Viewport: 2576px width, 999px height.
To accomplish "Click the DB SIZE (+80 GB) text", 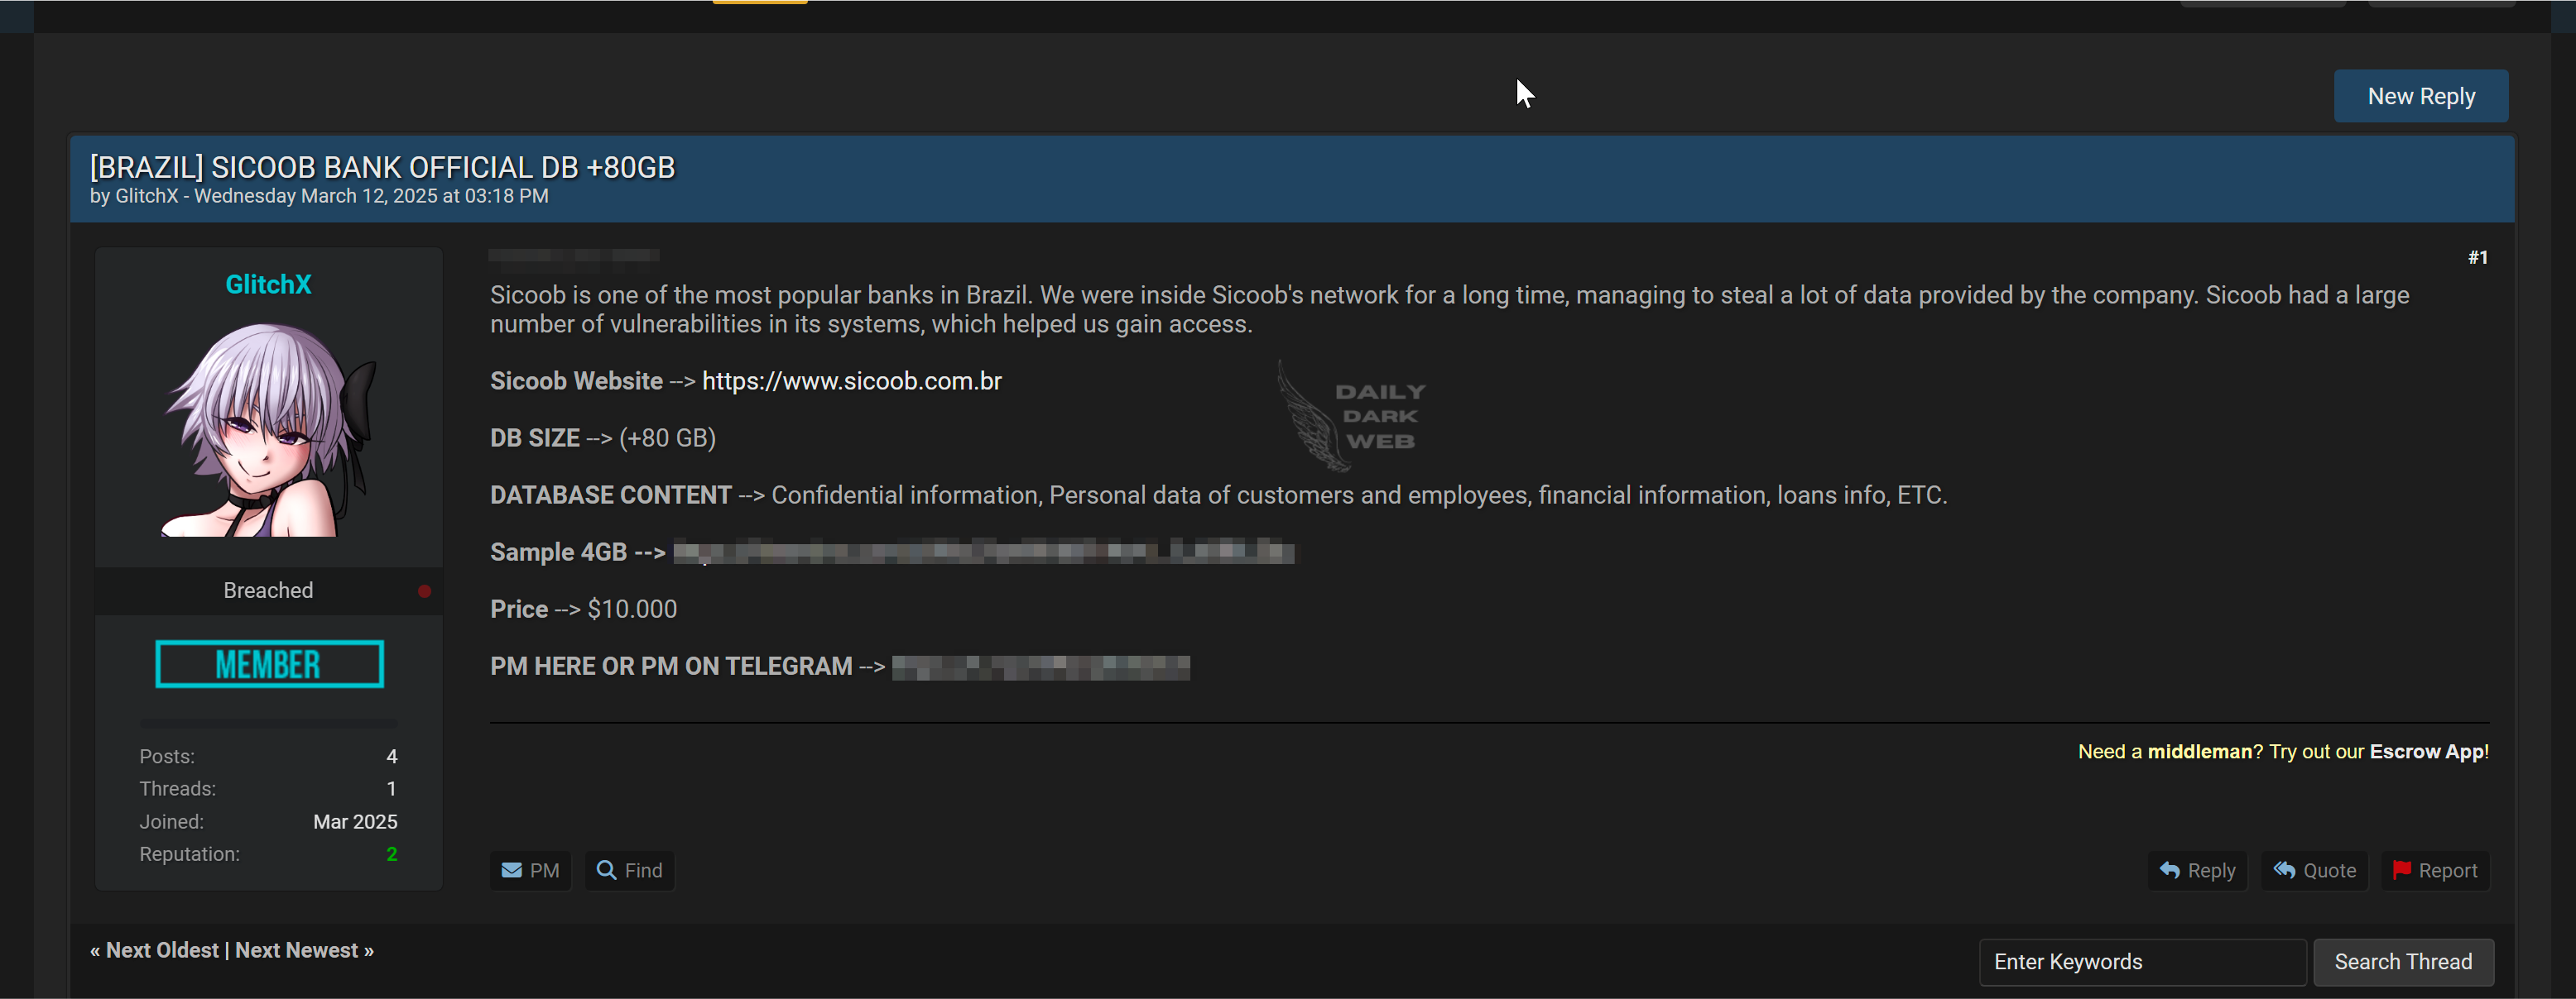I will [x=602, y=437].
